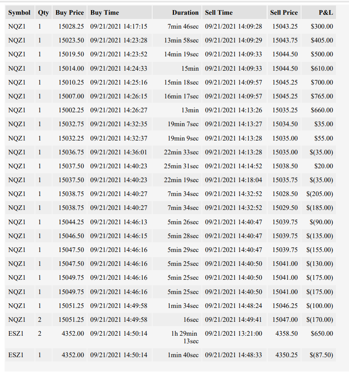The image size is (349, 374).
Task: Select buy price 15002.25 cell
Action: pyautogui.click(x=70, y=110)
